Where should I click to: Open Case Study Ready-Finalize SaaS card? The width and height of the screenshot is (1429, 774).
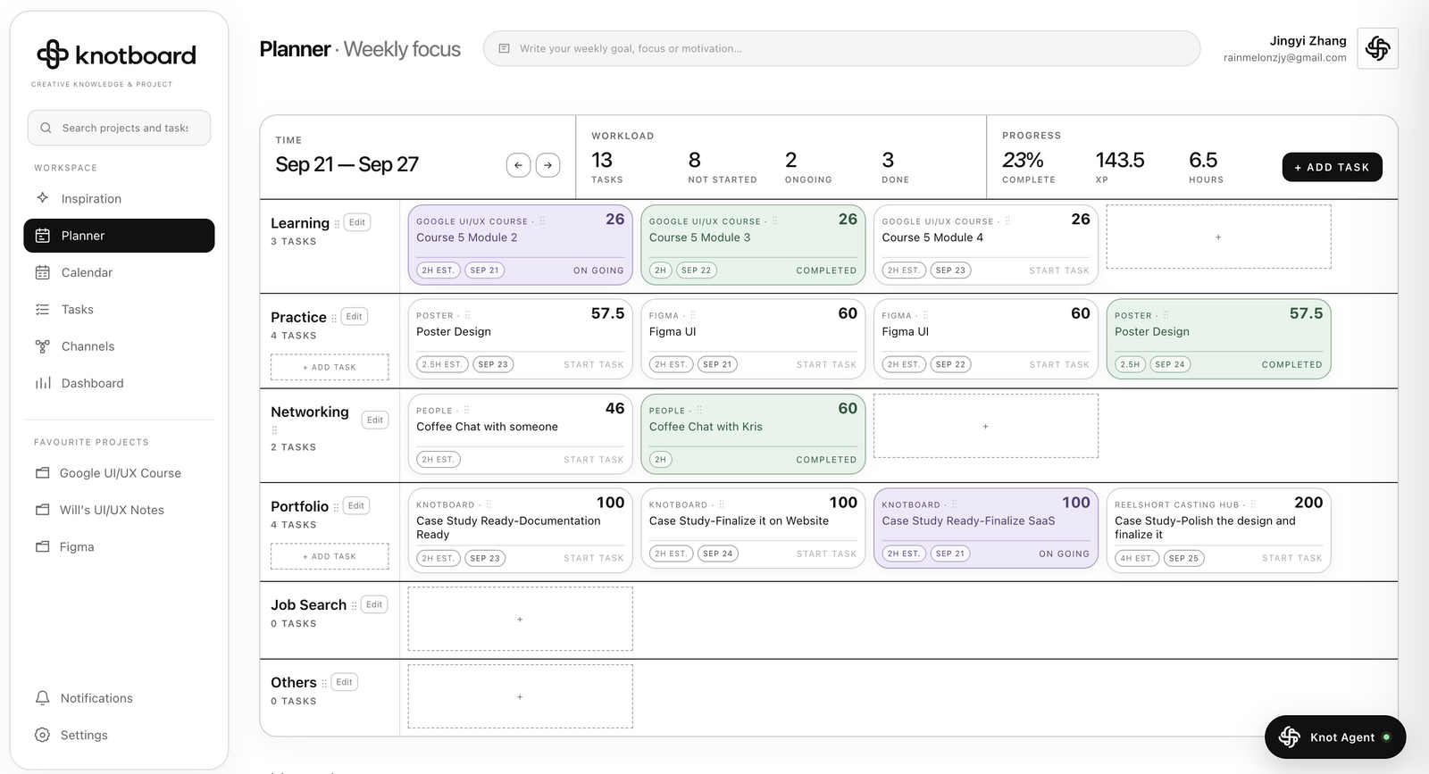tap(986, 528)
